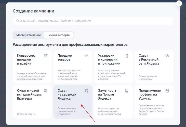Screen dimensions: 186x127
Task: Click text 'Продвижение профиля в результатах поиска'
Action: click(x=152, y=110)
